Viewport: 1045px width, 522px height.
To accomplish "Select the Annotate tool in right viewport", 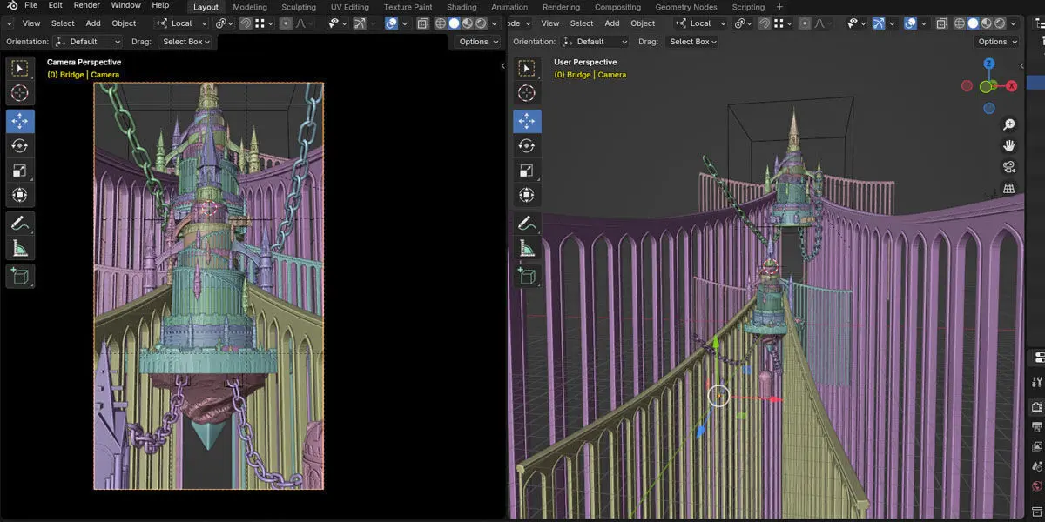I will coord(527,224).
